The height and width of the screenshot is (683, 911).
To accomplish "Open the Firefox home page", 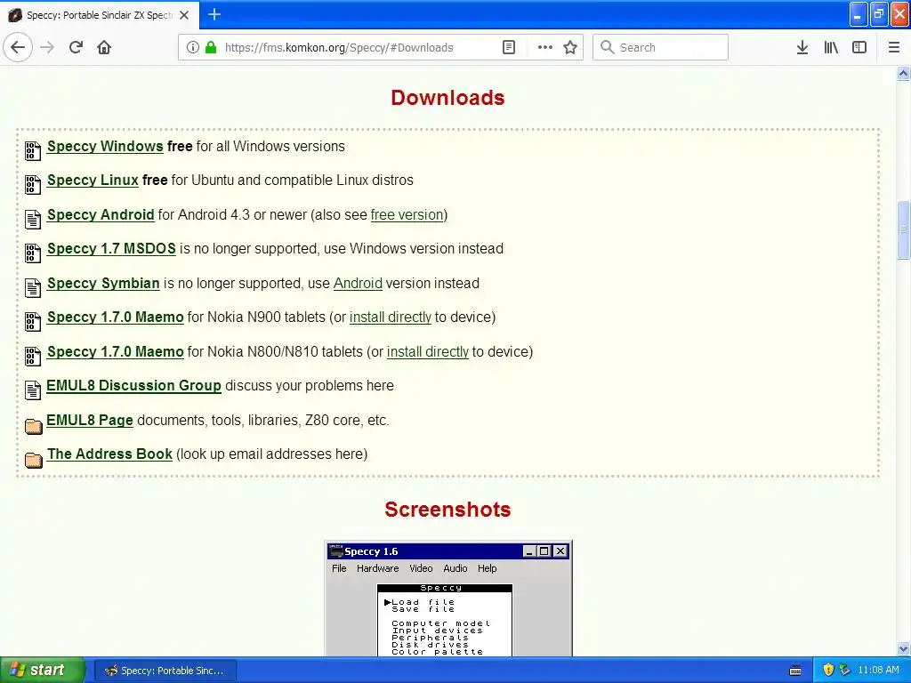I will coord(104,47).
